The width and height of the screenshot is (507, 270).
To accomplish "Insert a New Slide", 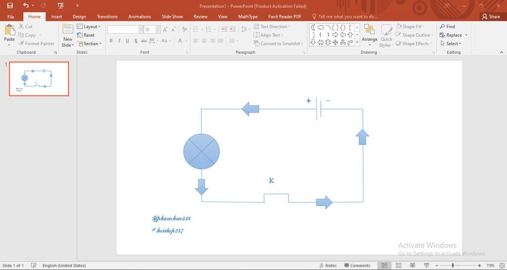I will coord(68,36).
